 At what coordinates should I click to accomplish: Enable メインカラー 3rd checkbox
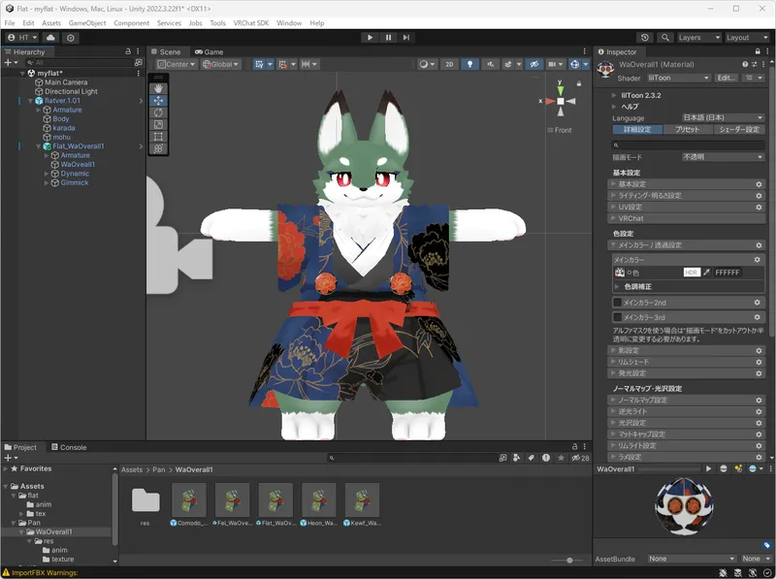pos(617,317)
